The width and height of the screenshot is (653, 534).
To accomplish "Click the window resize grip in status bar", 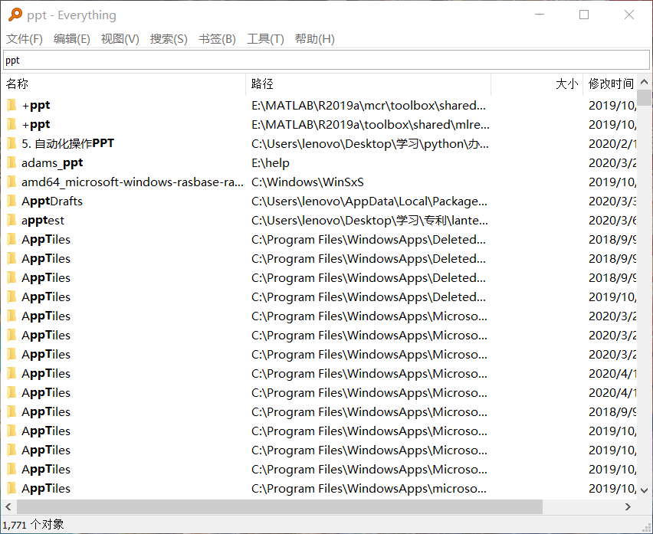I will coord(646,527).
